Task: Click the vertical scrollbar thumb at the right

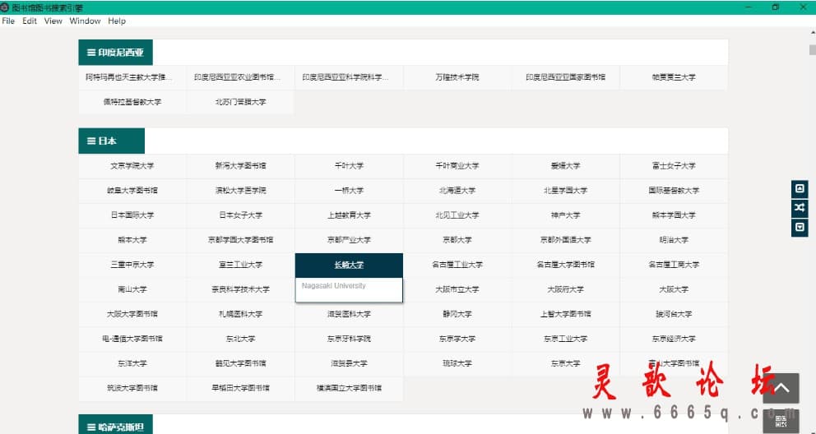Action: coord(812,50)
